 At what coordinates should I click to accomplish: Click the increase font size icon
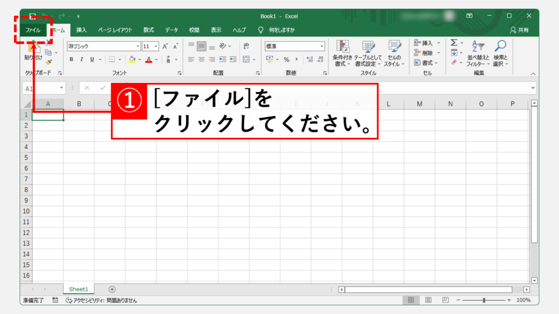pyautogui.click(x=165, y=46)
